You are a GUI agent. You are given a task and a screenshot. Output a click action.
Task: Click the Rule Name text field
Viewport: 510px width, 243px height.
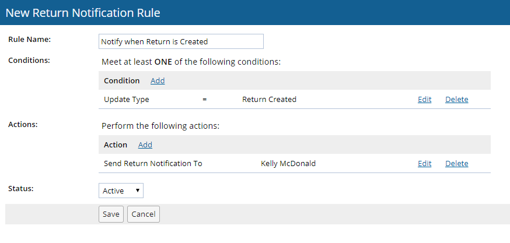181,41
